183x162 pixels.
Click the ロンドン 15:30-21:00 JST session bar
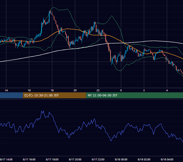click(x=54, y=95)
